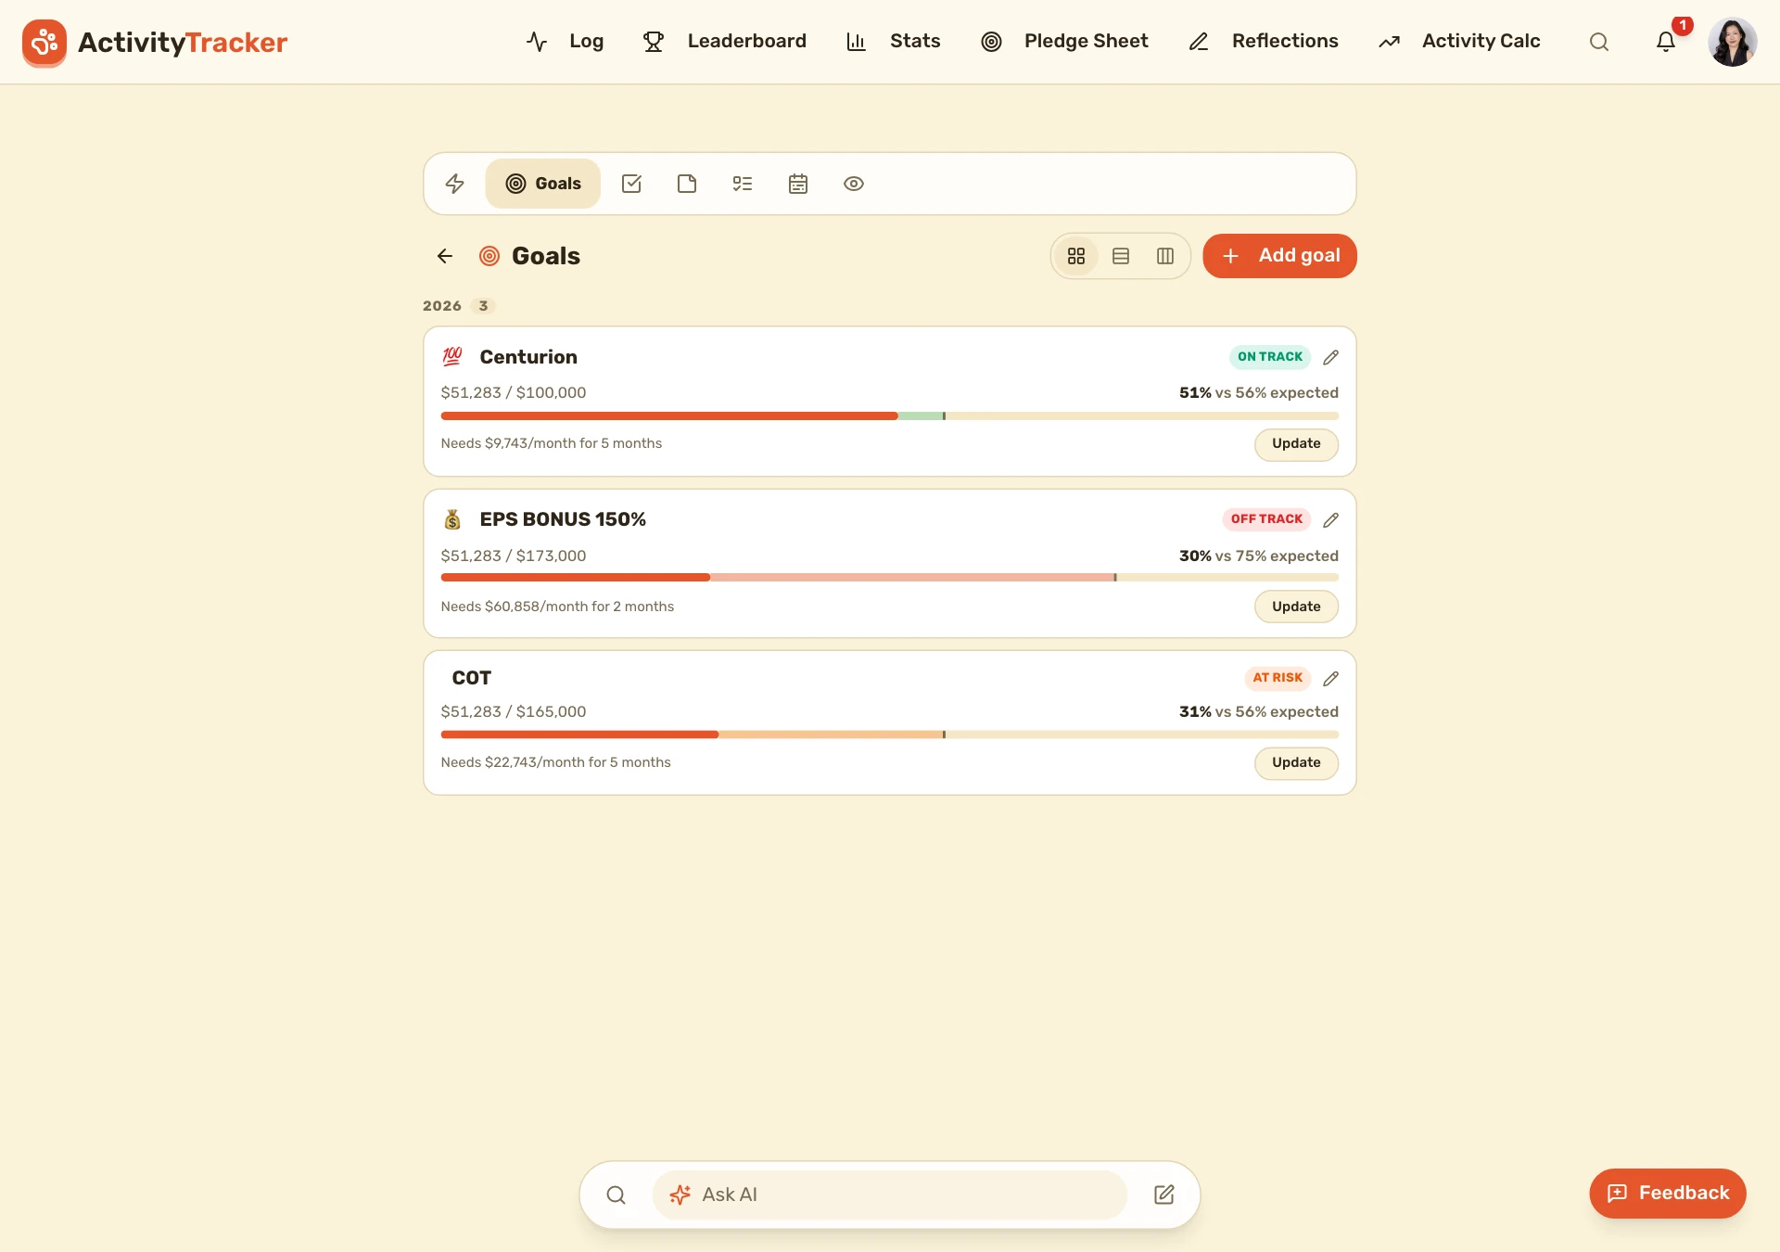Switch to columns board view
Image resolution: width=1780 pixels, height=1252 pixels.
[1165, 256]
